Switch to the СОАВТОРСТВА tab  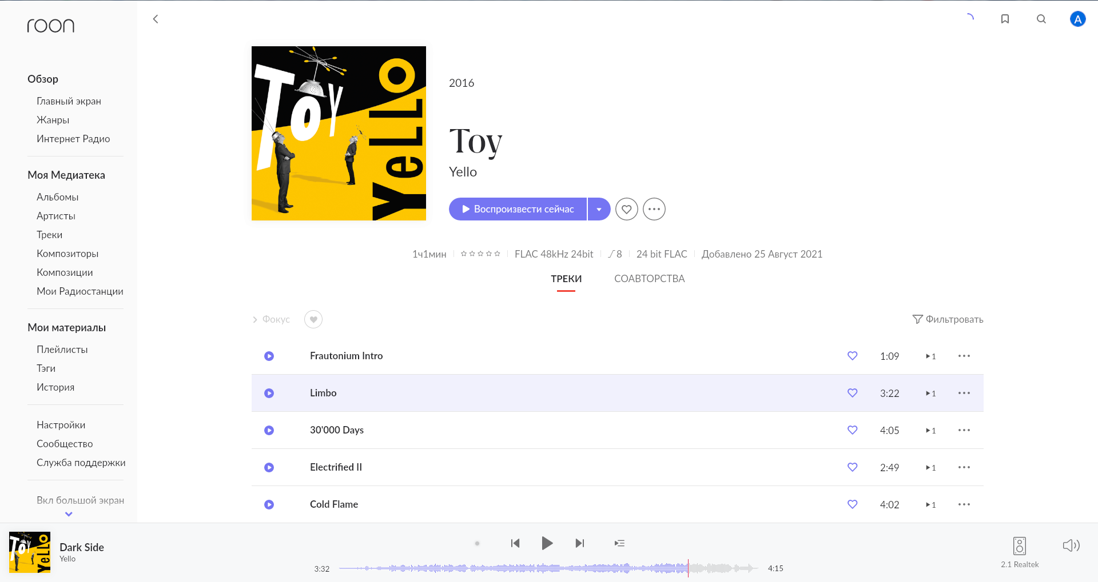tap(649, 279)
